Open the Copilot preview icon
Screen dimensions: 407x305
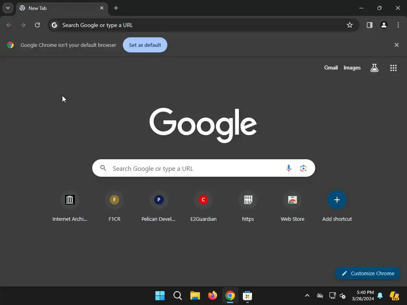394,295
